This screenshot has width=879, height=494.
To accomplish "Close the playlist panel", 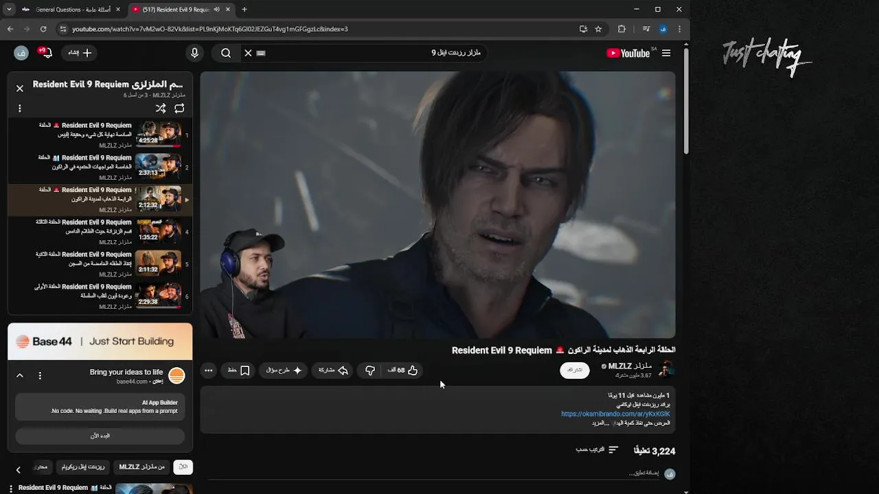I will 20,88.
